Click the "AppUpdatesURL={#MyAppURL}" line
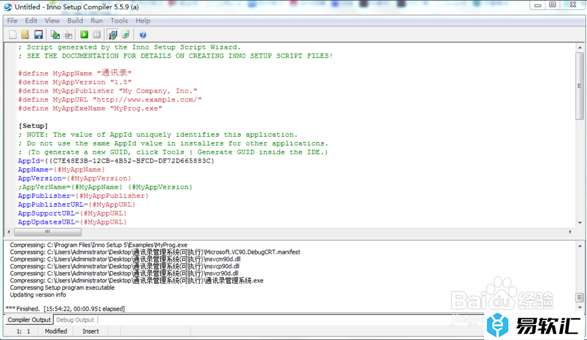This screenshot has width=587, height=340. click(73, 222)
